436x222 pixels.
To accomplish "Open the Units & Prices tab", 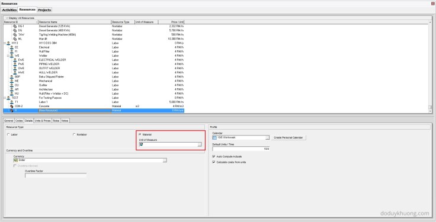I will [x=43, y=121].
